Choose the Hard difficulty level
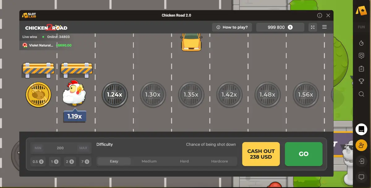The width and height of the screenshot is (371, 188). coord(184,161)
